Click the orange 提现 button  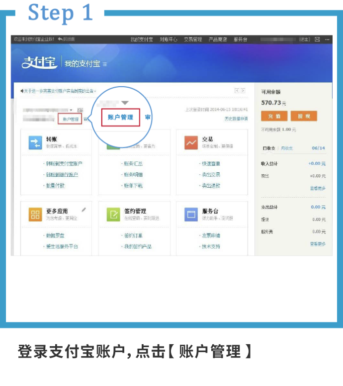(304, 116)
